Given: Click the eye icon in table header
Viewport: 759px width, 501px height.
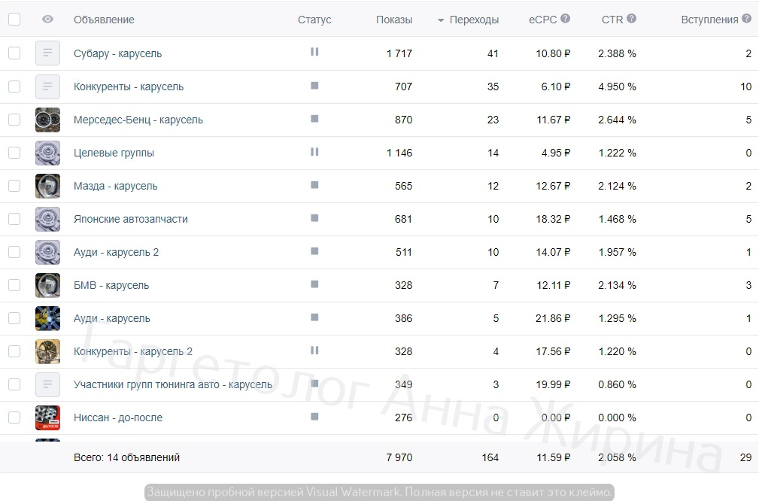Looking at the screenshot, I should click(x=47, y=20).
